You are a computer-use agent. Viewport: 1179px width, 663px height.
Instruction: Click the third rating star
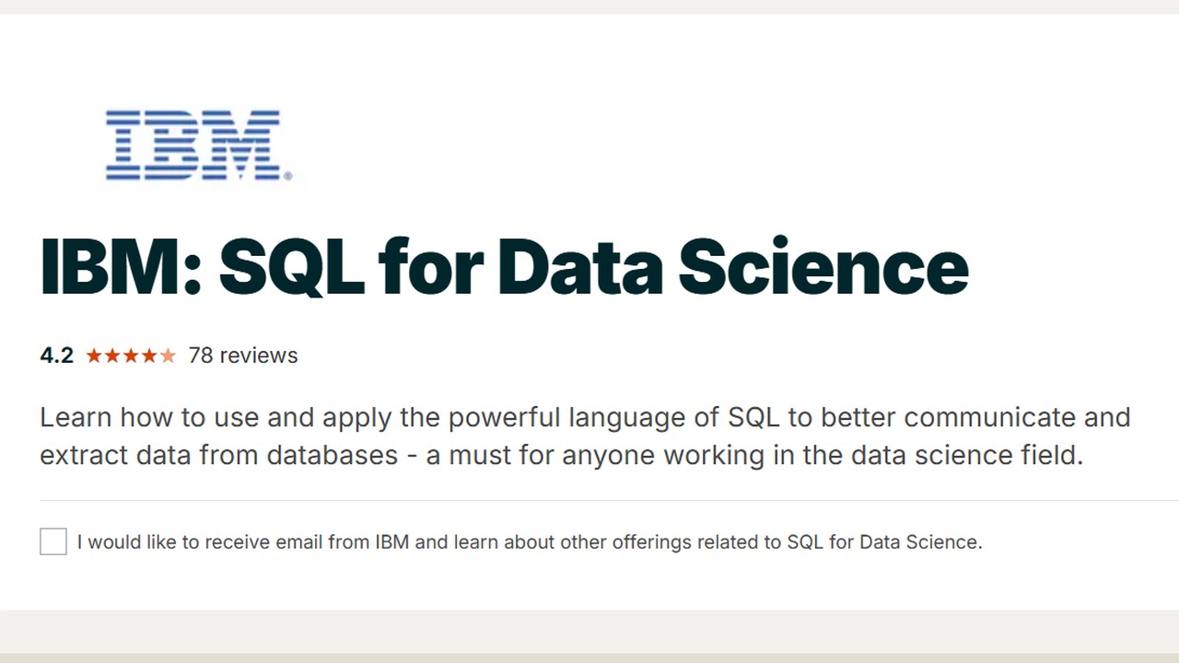click(131, 355)
